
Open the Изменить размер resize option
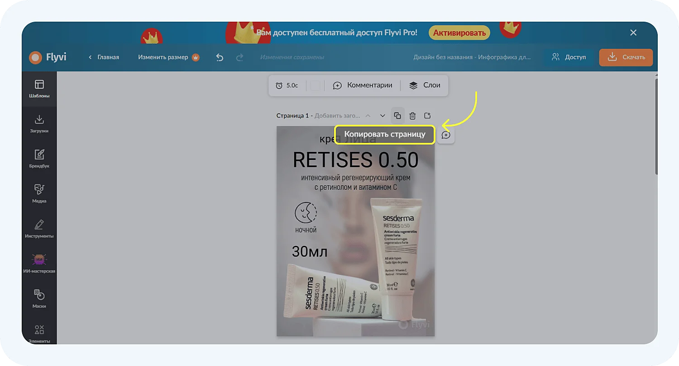pyautogui.click(x=169, y=57)
